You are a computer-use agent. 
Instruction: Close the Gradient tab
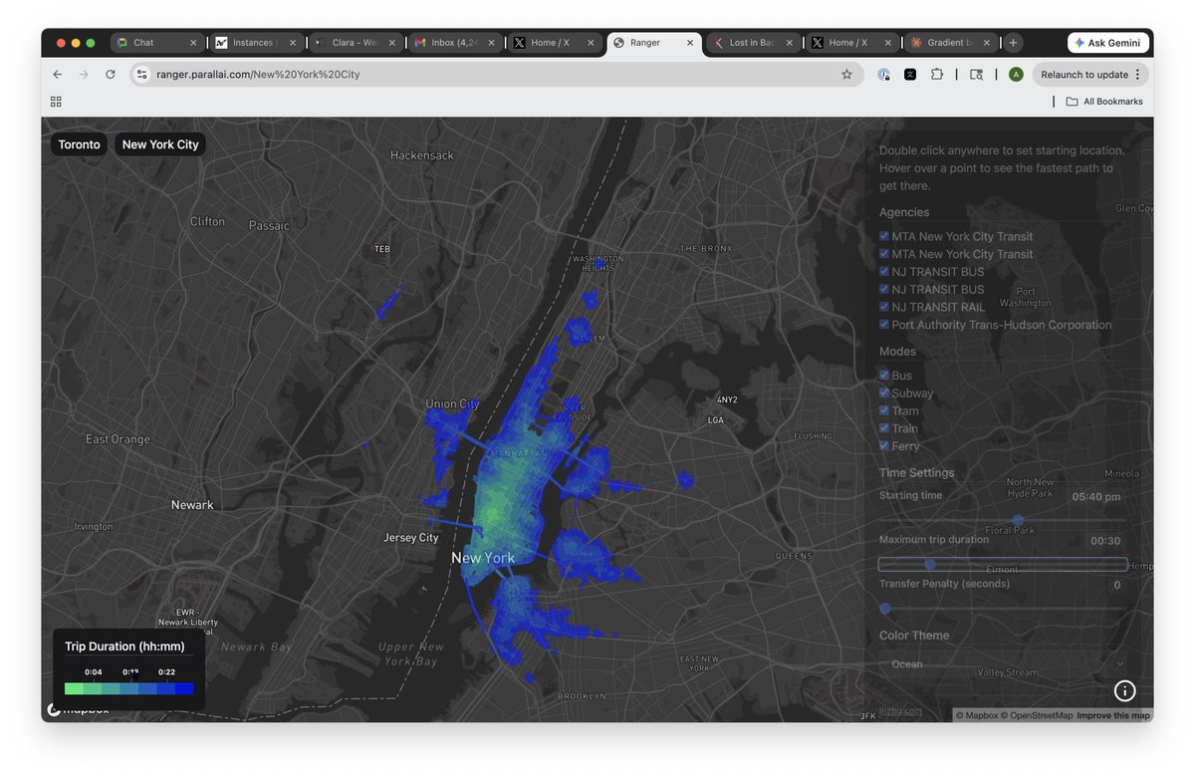pos(988,43)
